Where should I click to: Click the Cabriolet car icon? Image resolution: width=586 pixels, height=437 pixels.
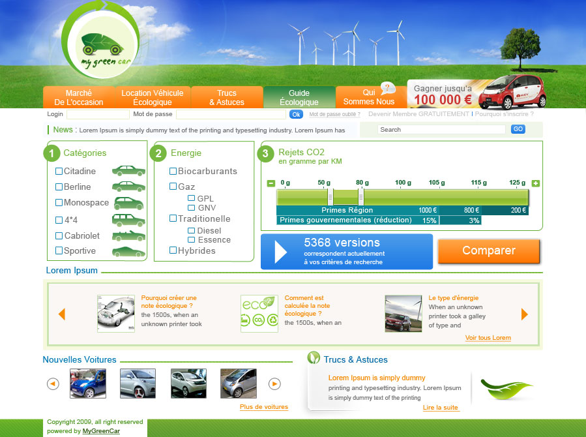[128, 235]
